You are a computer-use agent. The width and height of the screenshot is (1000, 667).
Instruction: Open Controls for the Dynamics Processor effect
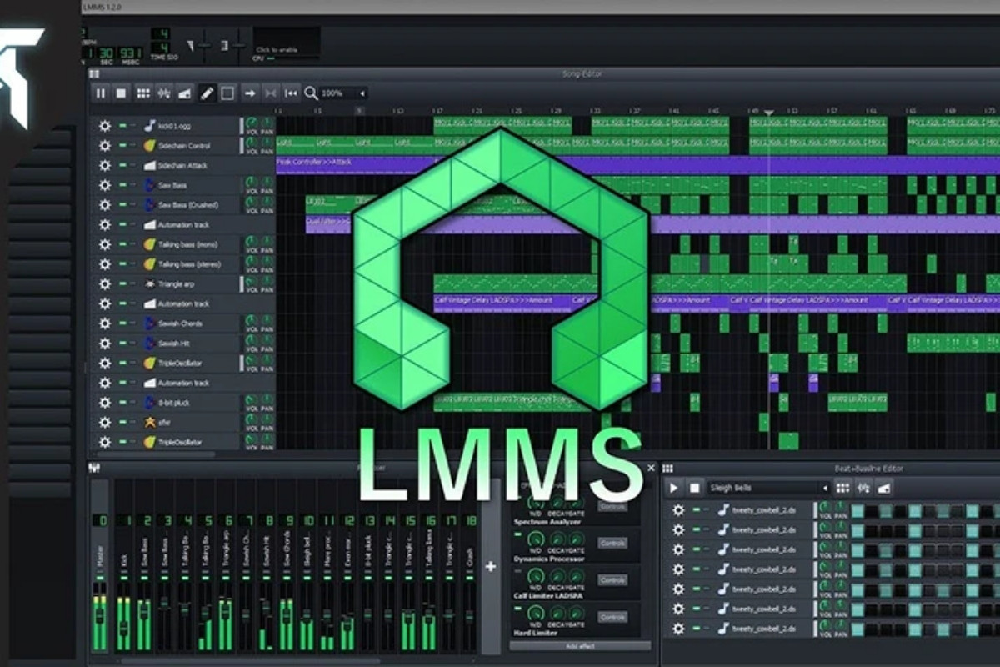coord(612,543)
